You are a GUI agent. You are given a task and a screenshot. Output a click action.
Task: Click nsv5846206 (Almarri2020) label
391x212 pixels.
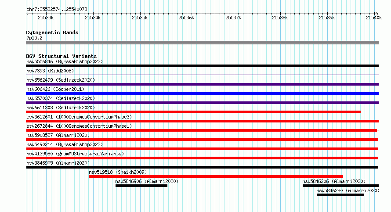coord(334,181)
